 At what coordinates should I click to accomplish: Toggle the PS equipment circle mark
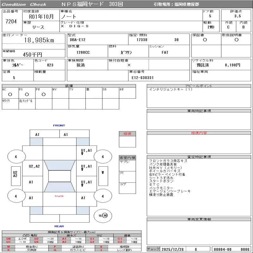(27, 94)
